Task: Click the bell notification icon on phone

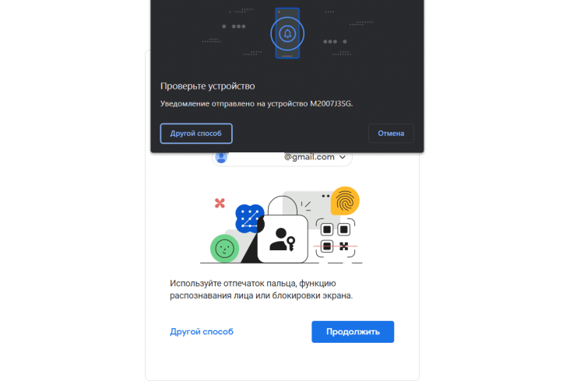Action: click(x=287, y=34)
